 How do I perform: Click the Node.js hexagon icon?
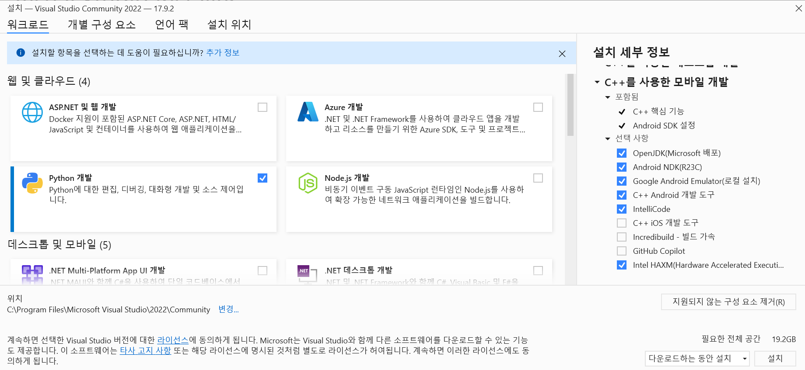[308, 183]
